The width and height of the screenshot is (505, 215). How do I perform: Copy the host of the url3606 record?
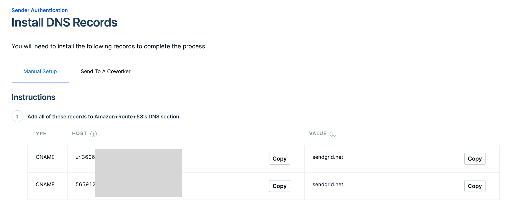pyautogui.click(x=279, y=159)
